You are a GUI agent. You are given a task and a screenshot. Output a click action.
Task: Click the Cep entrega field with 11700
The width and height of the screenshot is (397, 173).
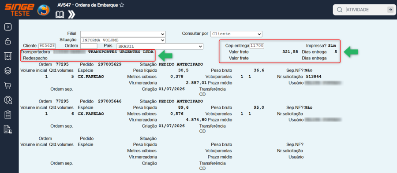[x=257, y=46]
